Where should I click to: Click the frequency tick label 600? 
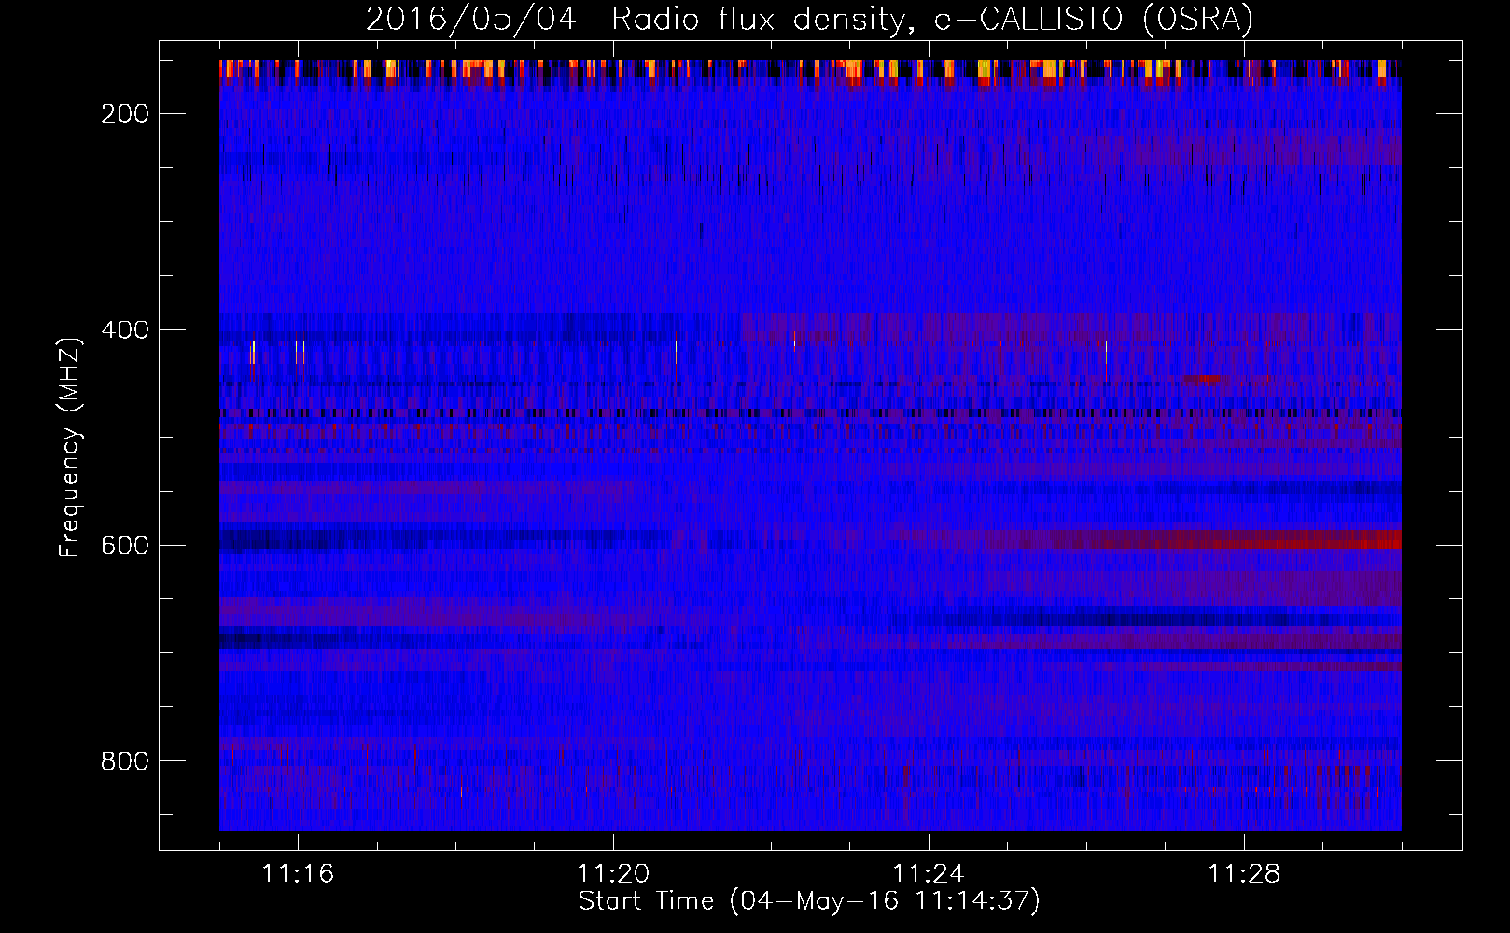point(125,545)
